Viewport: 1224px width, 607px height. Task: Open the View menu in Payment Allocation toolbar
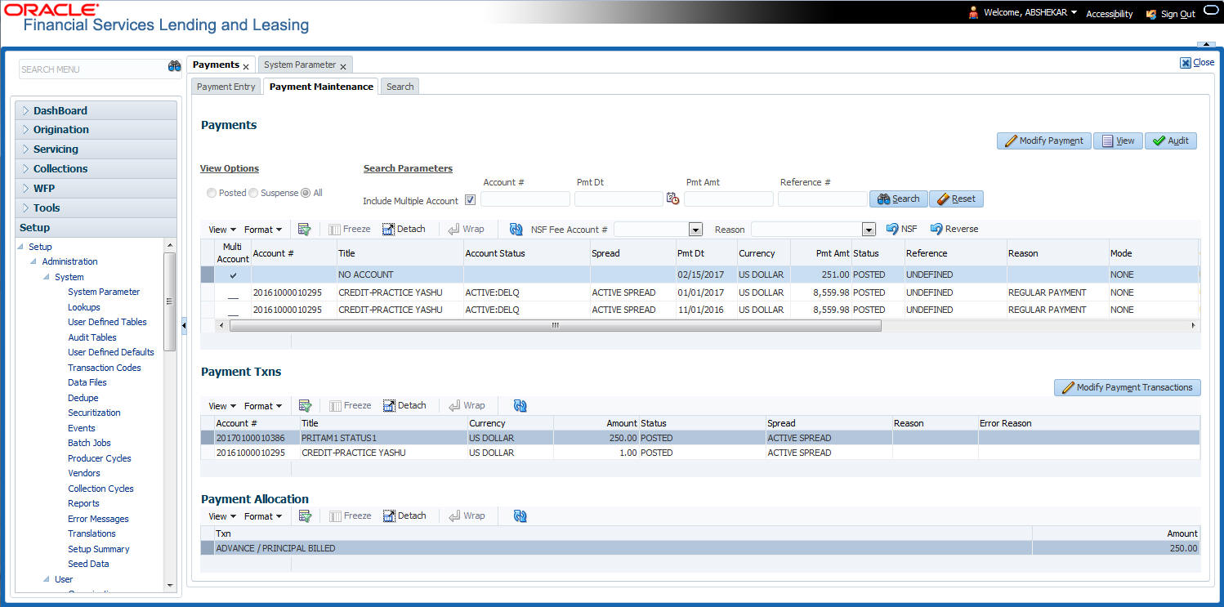[222, 516]
